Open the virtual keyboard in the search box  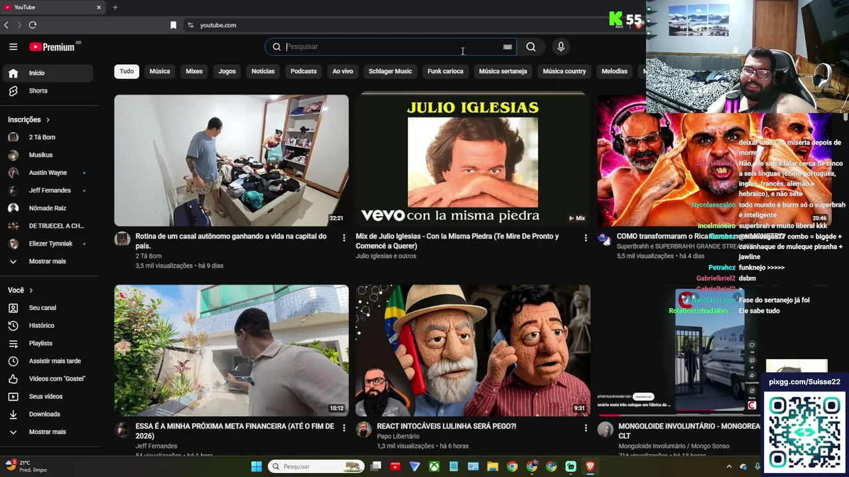click(x=507, y=47)
